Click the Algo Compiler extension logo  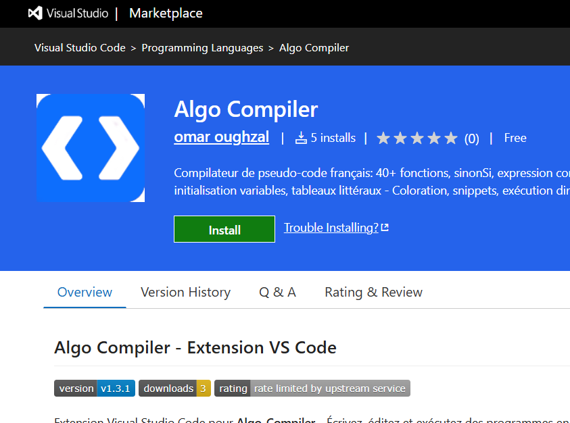coord(91,148)
